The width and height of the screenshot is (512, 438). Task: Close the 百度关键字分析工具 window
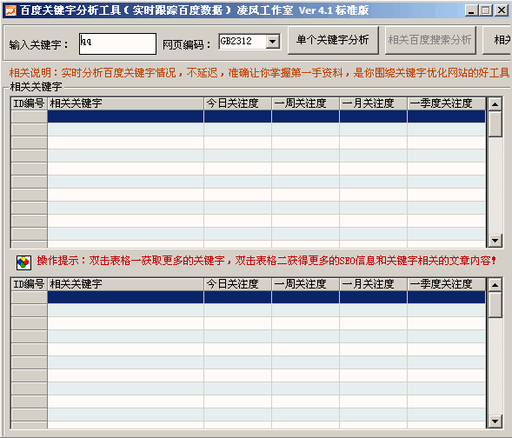pyautogui.click(x=502, y=10)
